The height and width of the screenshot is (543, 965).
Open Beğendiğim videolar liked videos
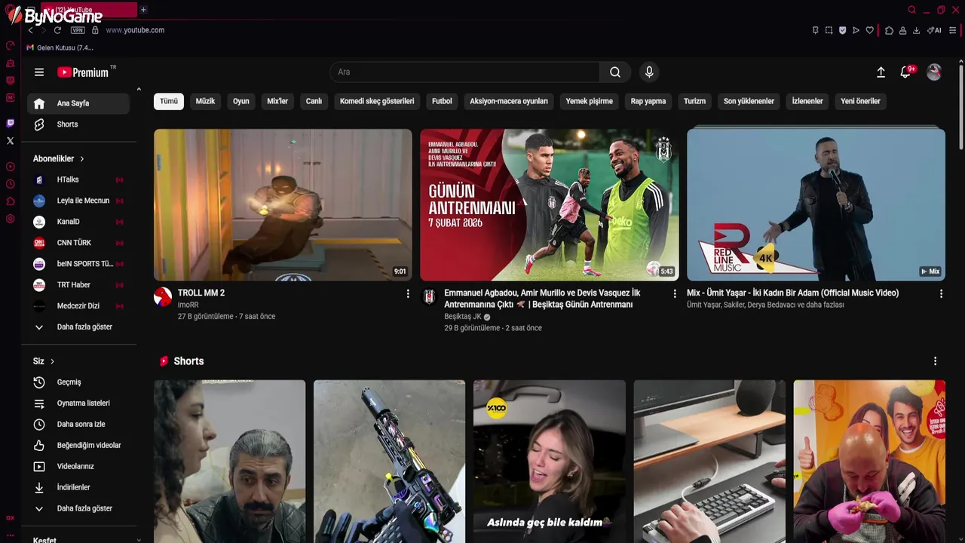click(x=78, y=446)
